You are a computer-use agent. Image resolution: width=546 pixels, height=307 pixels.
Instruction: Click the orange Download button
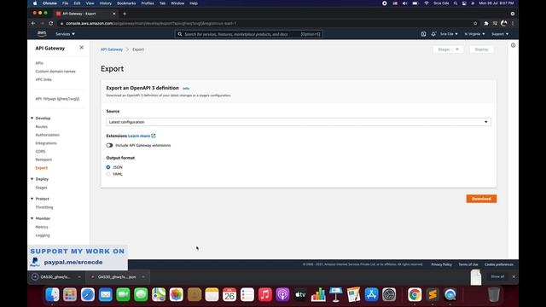coord(481,199)
